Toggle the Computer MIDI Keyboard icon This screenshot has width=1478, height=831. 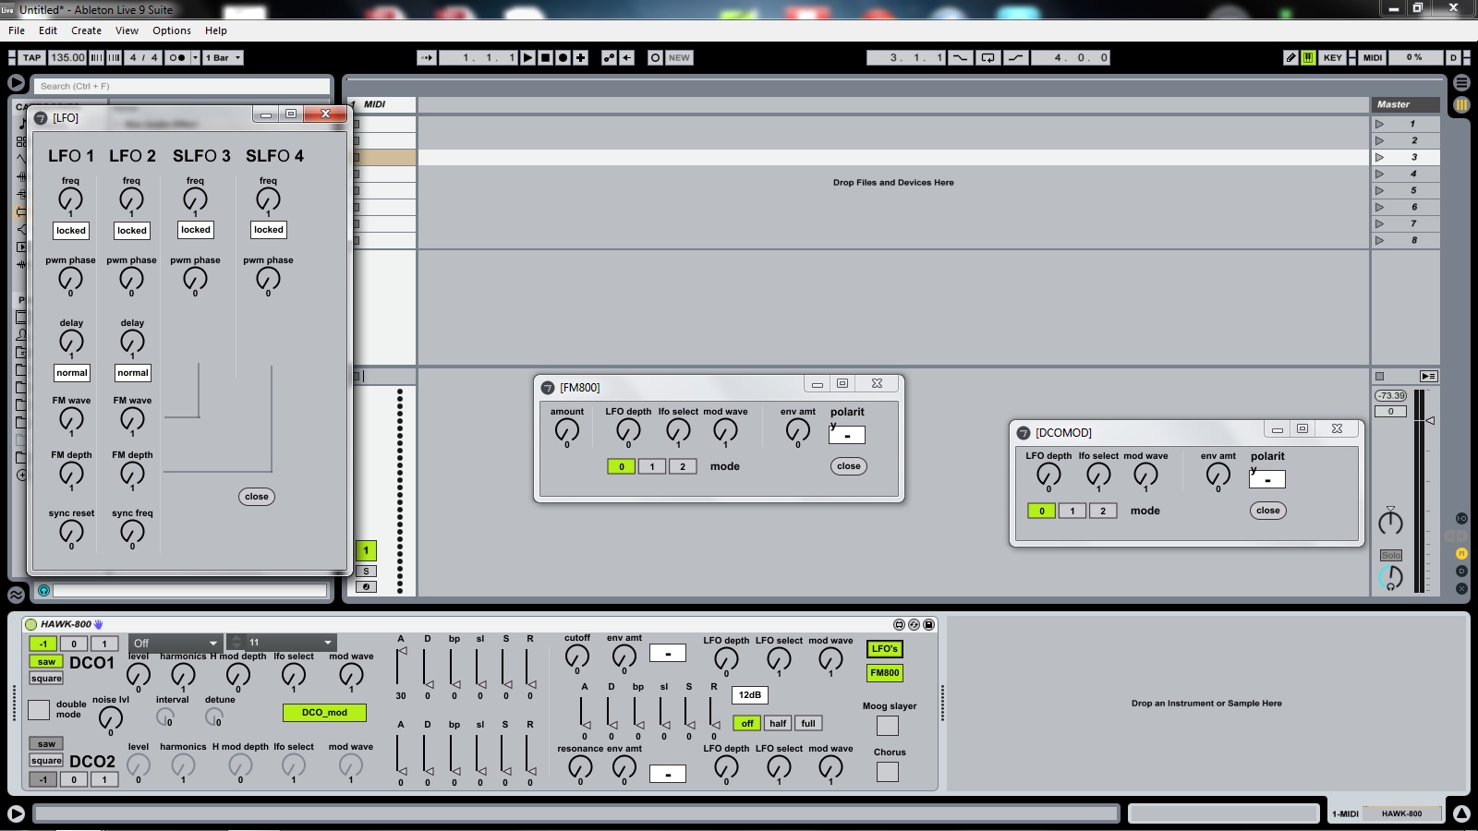(1308, 57)
